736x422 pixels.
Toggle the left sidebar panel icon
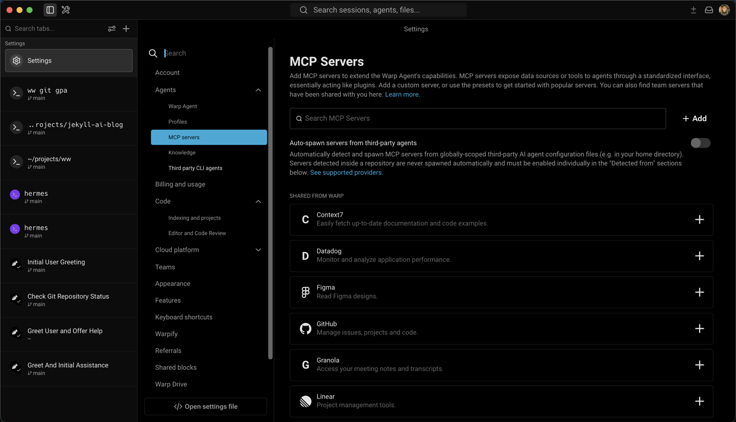pyautogui.click(x=50, y=10)
